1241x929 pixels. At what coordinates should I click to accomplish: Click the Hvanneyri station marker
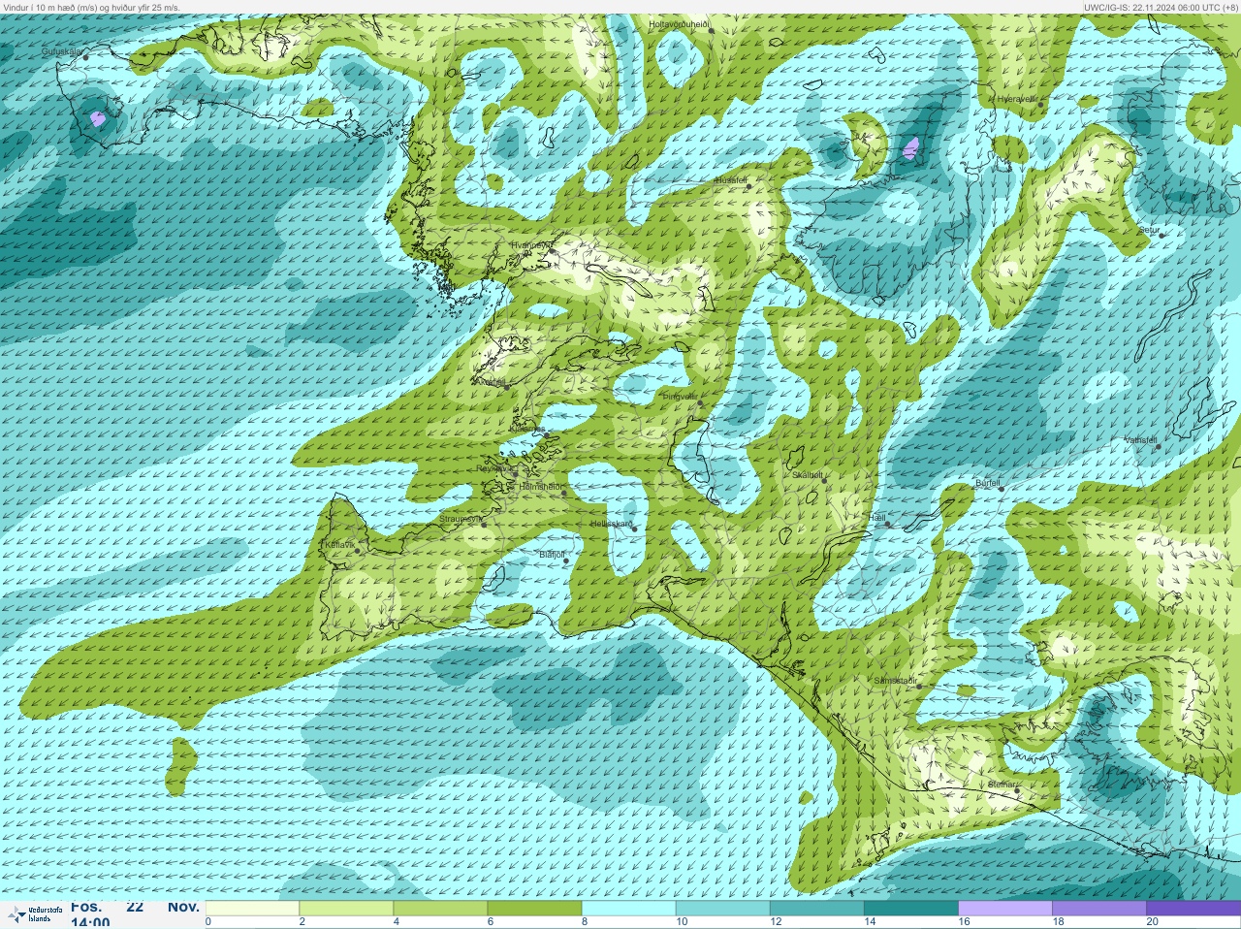(552, 251)
